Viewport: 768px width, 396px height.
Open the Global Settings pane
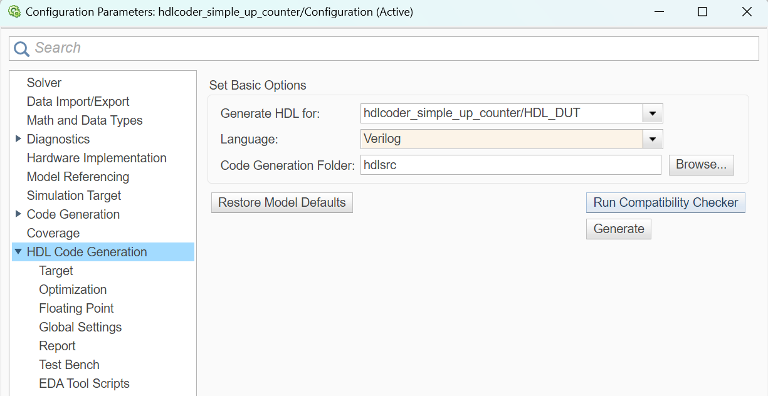pos(80,327)
